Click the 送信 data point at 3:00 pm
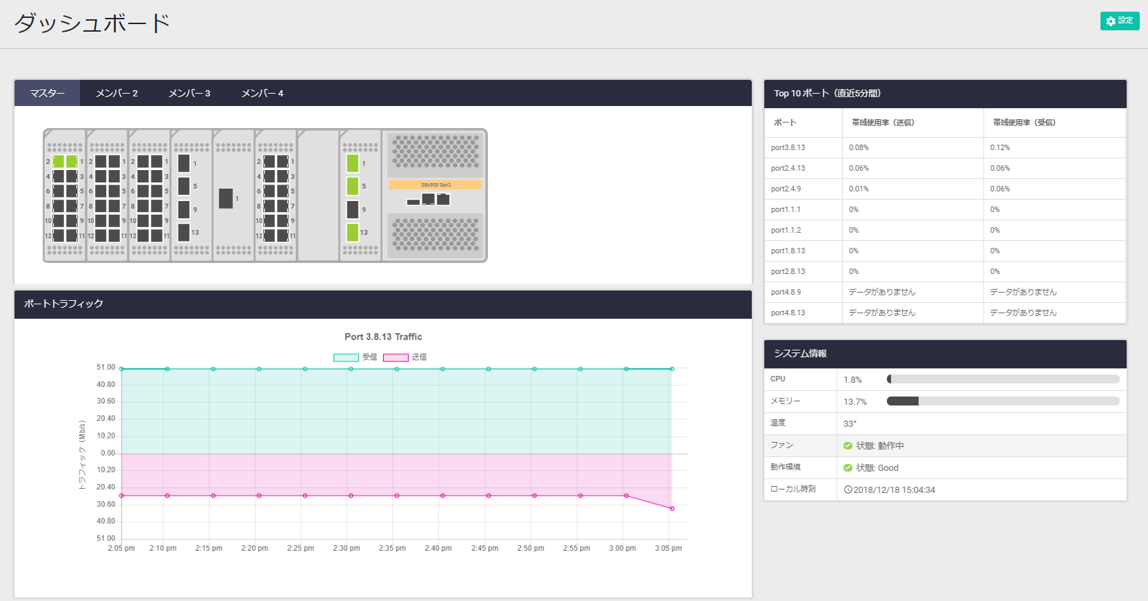The width and height of the screenshot is (1148, 601). (626, 496)
